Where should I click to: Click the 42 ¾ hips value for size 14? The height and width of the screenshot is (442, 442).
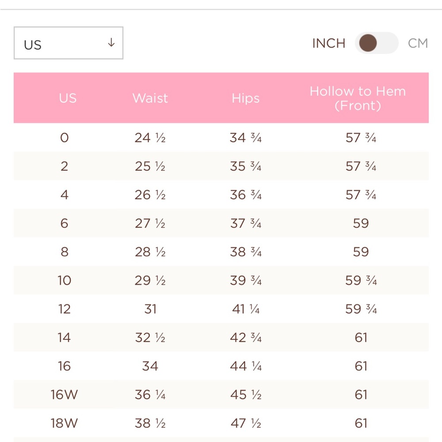point(246,337)
